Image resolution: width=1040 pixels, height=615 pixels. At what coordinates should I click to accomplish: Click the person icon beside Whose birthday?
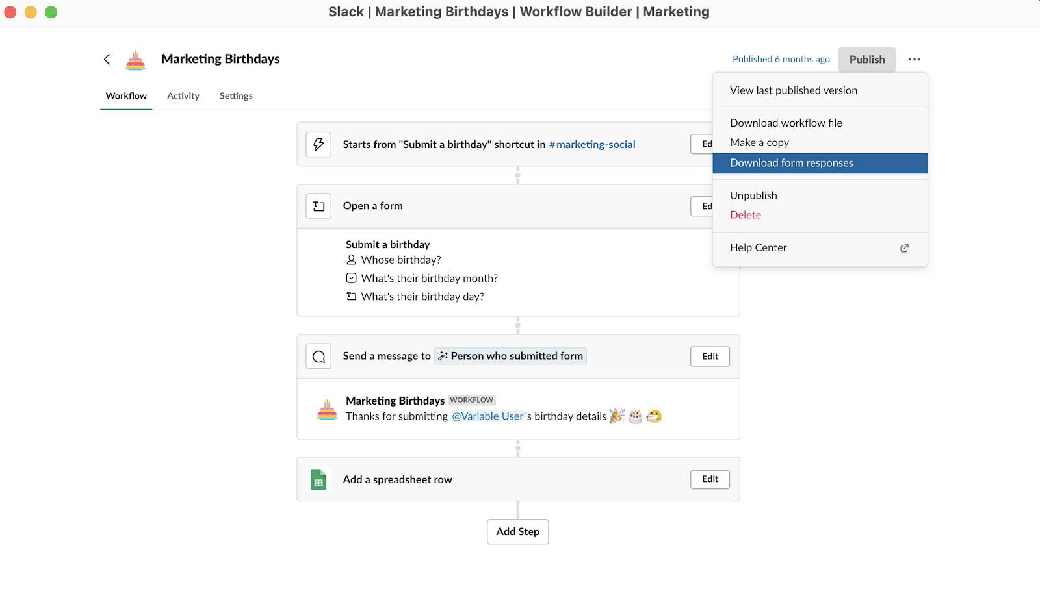click(x=351, y=260)
